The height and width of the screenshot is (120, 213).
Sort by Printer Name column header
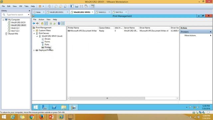(x=83, y=28)
